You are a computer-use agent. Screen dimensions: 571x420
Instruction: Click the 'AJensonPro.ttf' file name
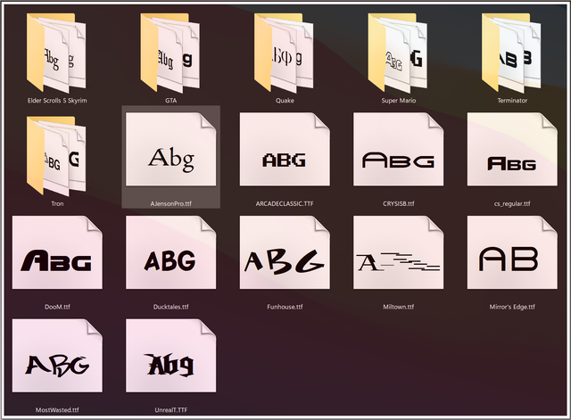tap(170, 204)
